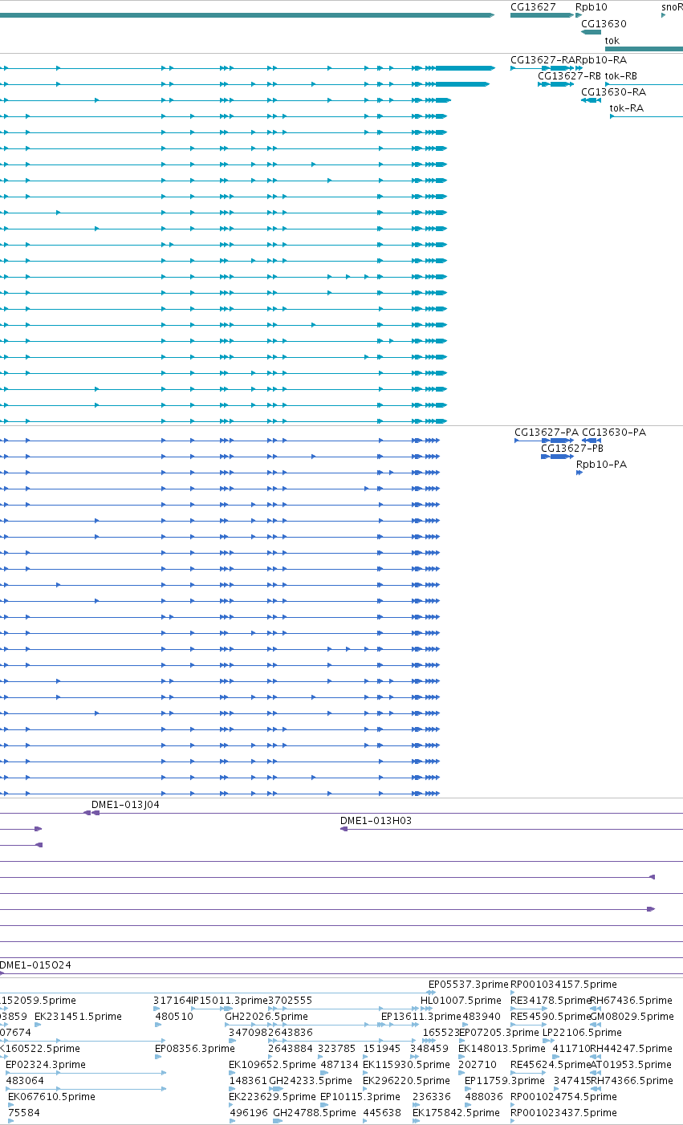Image resolution: width=683 pixels, height=1125 pixels.
Task: Click EST EK231451.5prime label
Action: click(x=78, y=1017)
